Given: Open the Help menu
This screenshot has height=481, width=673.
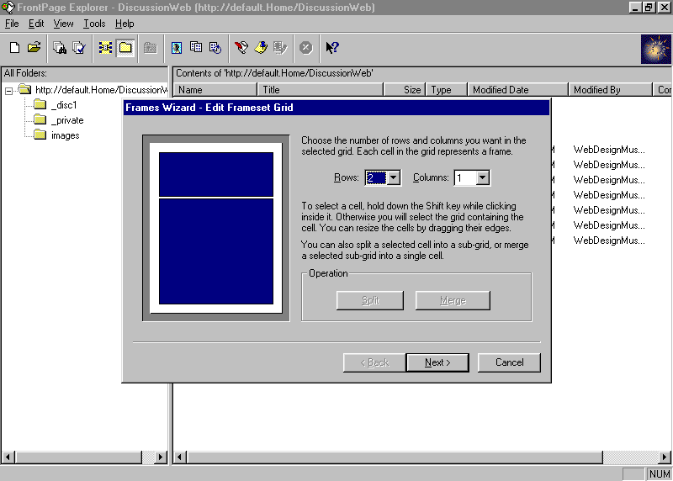Looking at the screenshot, I should (125, 24).
